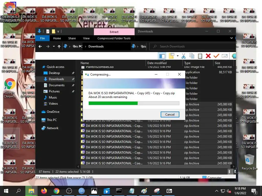Open the Customize Quick Access Toolbar dropdown
The width and height of the screenshot is (262, 196).
click(58, 31)
